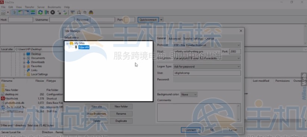Toggle the message log display icon
Viewport: 307px width, 137px height.
point(14,12)
